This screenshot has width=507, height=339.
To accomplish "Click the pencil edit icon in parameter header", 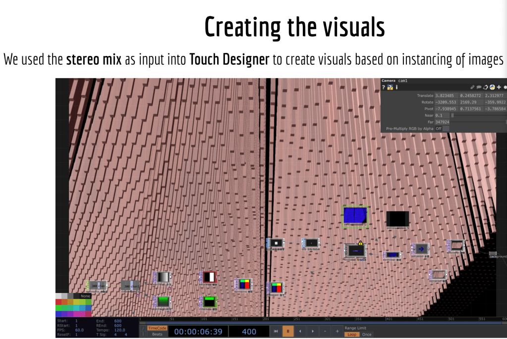I will coord(472,87).
